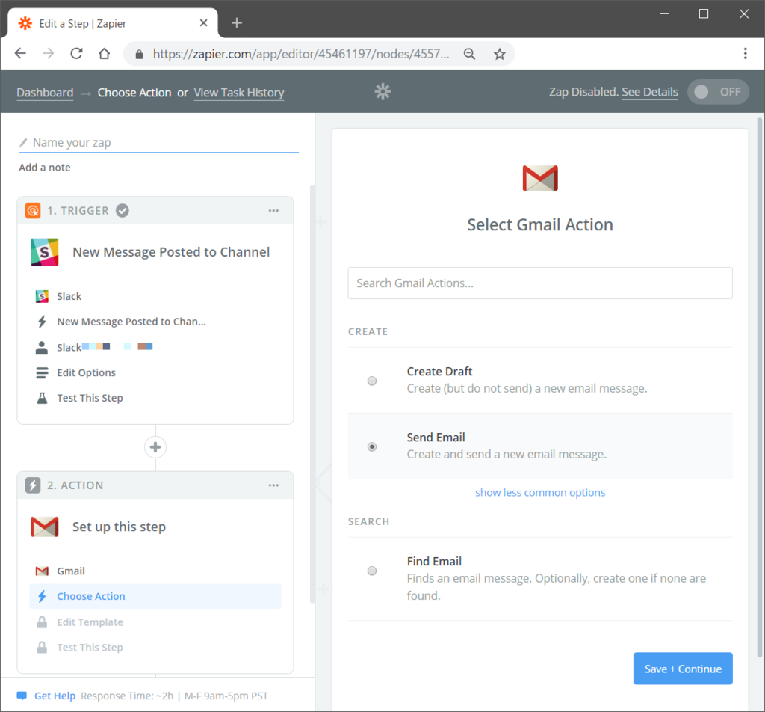Click the zoom magnifier in address bar
Screen dimensions: 765x712
click(469, 54)
